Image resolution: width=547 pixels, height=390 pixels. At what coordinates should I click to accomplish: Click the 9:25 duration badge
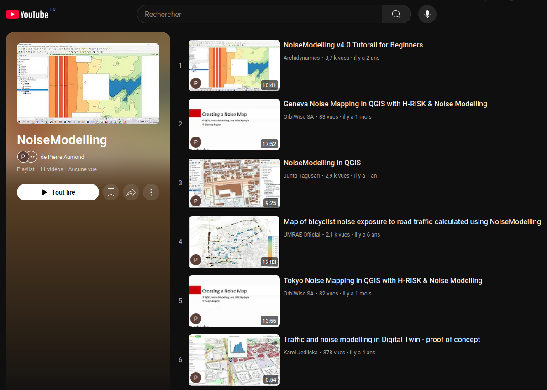(271, 203)
